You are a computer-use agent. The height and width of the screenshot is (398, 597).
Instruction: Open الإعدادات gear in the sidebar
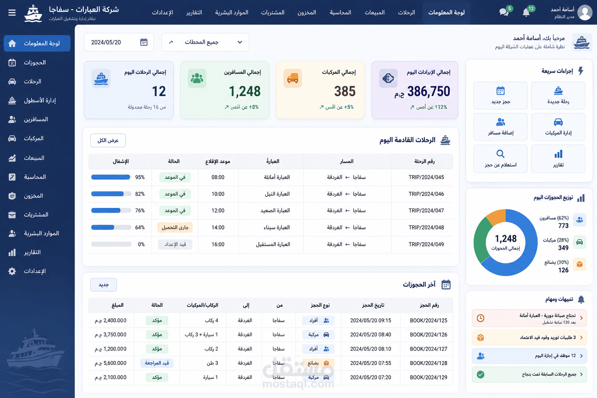[12, 271]
